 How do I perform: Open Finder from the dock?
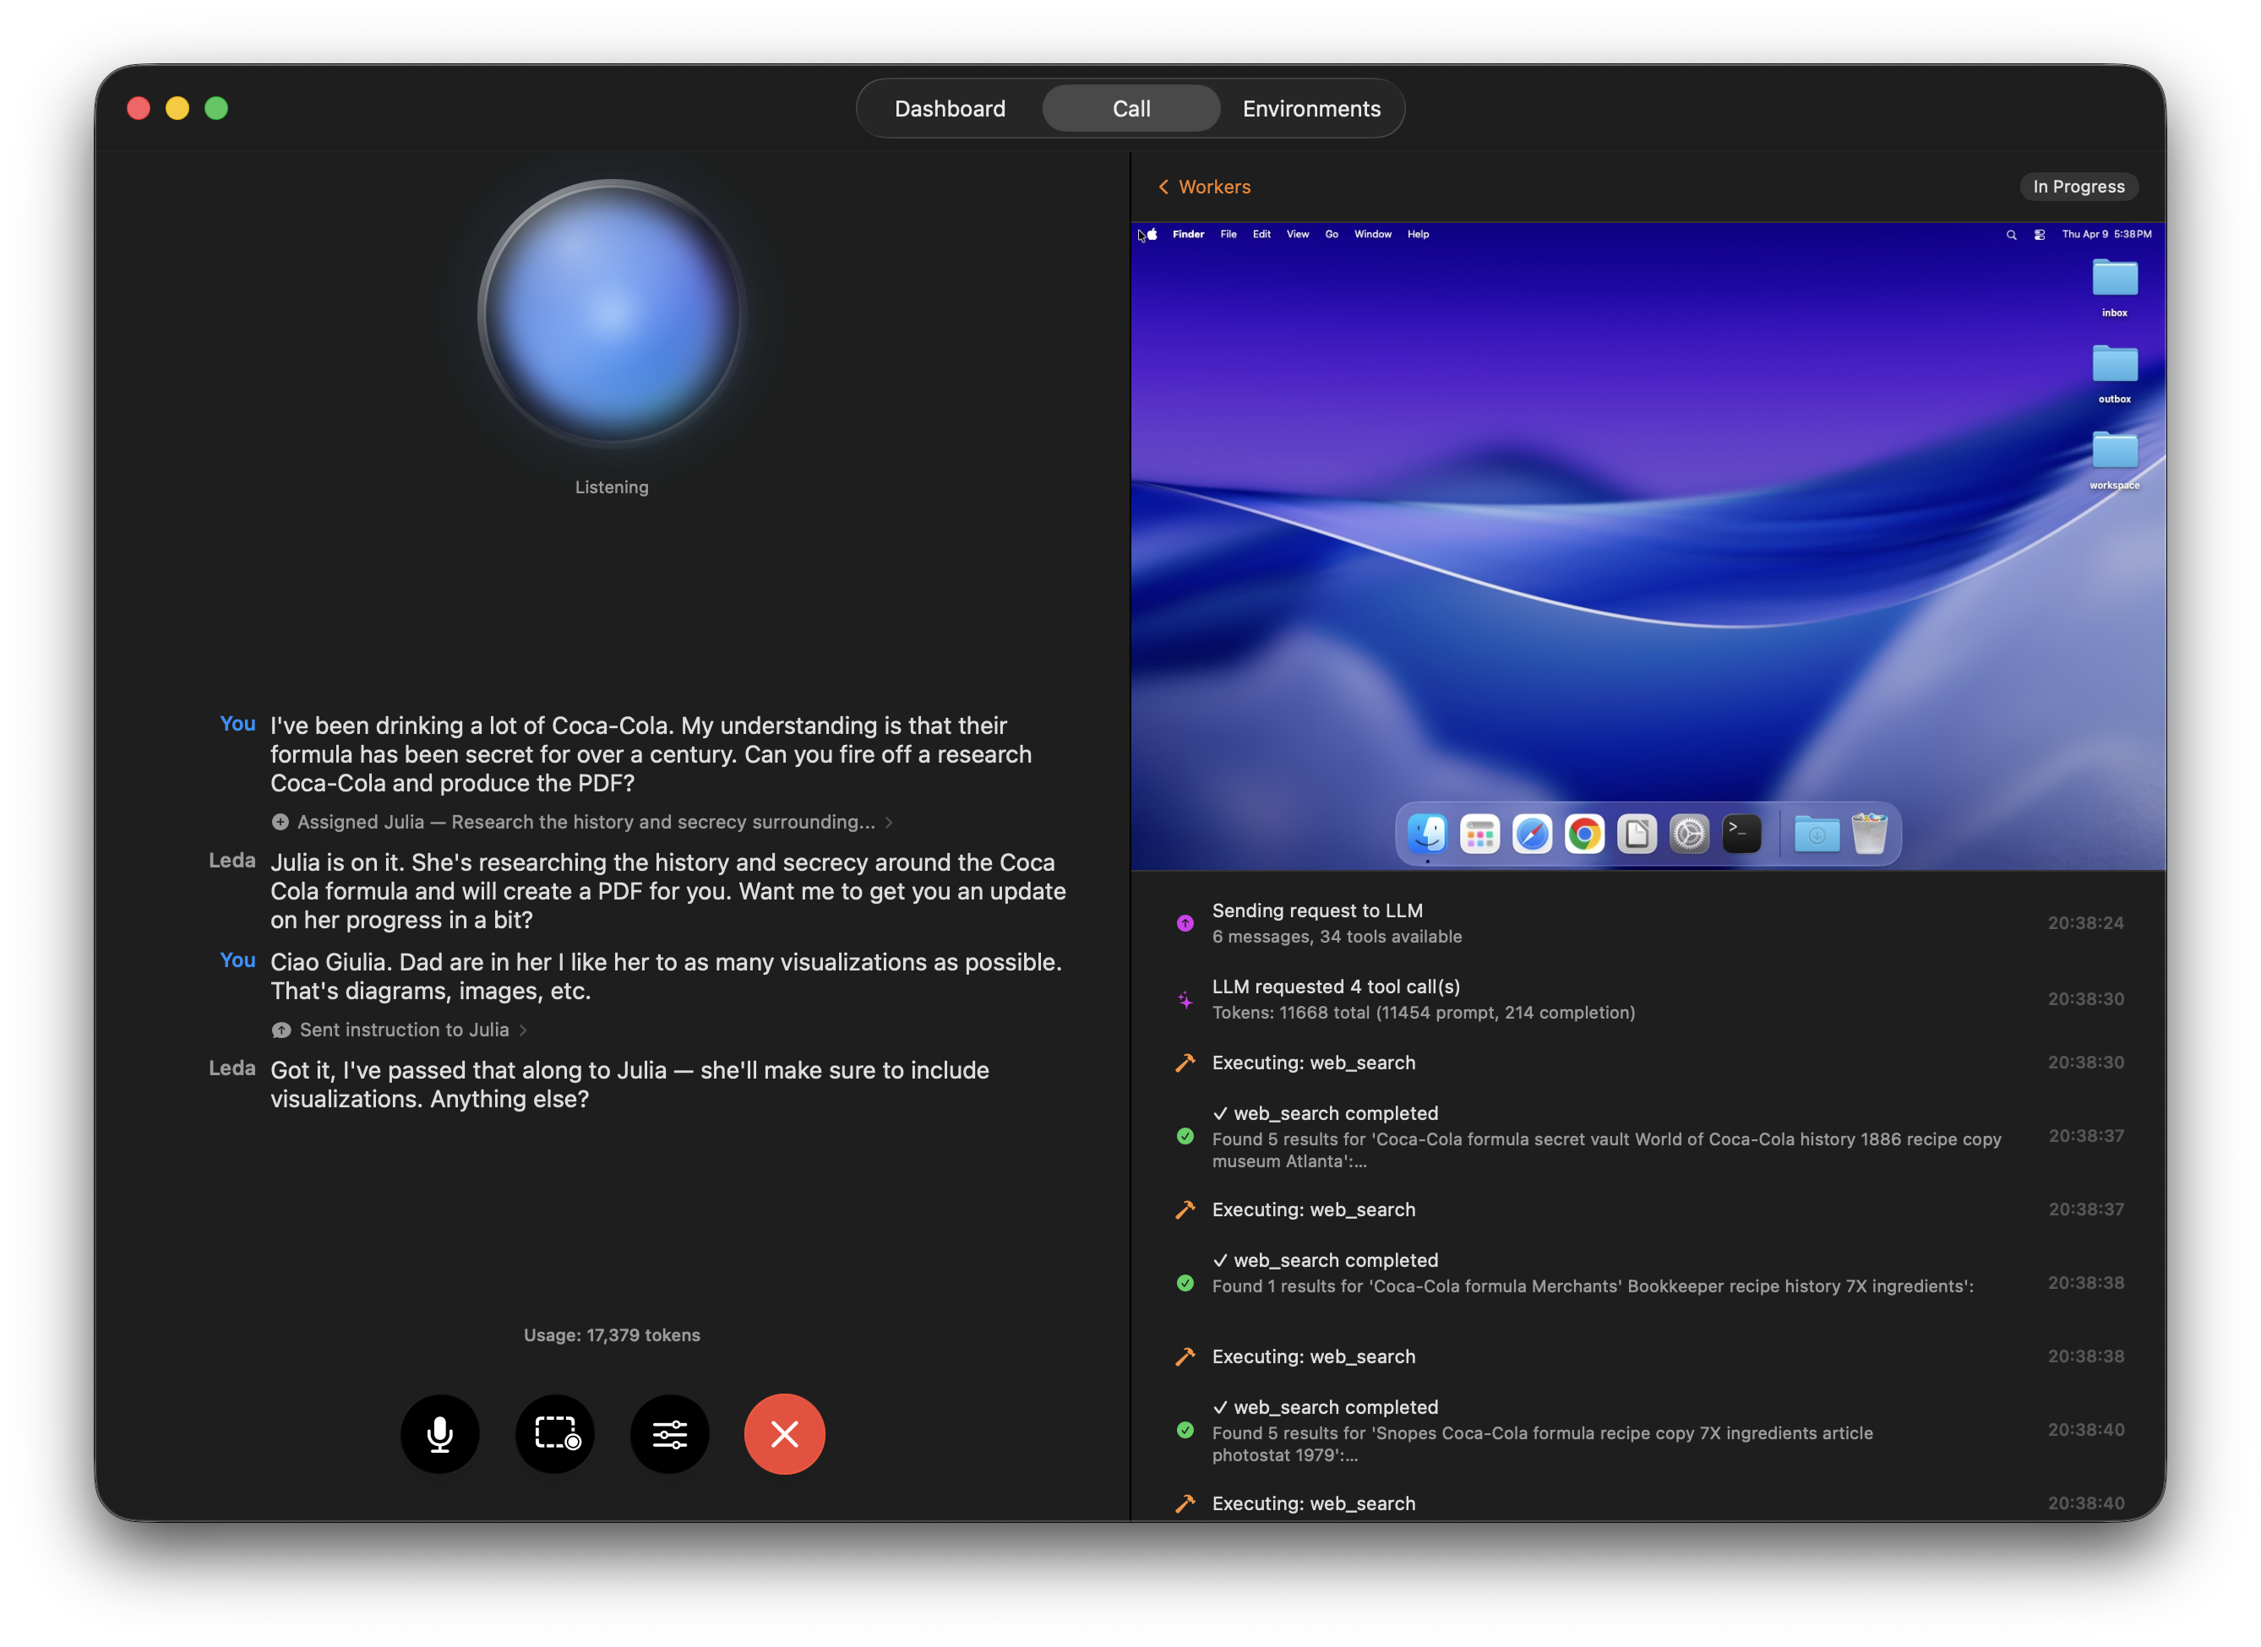click(x=1428, y=834)
